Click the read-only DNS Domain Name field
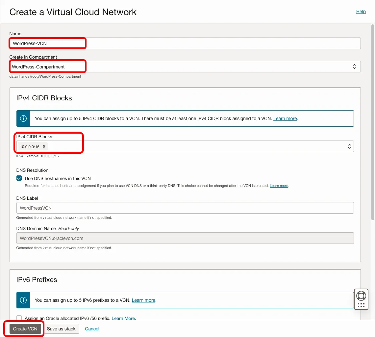 185,238
